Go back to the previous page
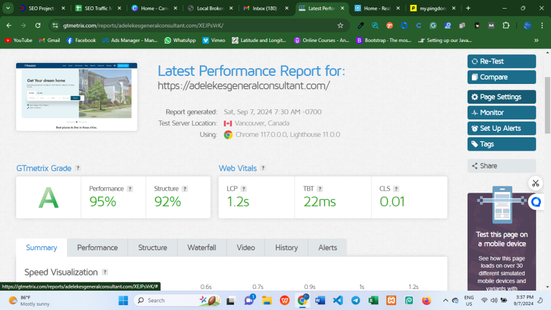The height and width of the screenshot is (310, 551). [9, 25]
